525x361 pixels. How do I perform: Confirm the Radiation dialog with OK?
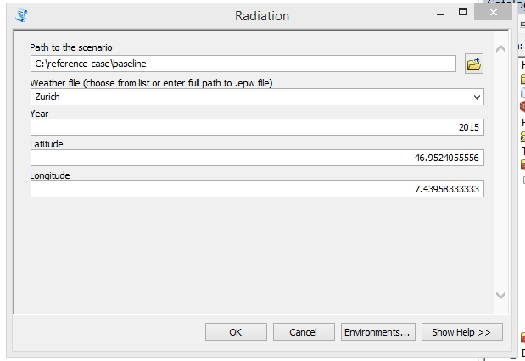pyautogui.click(x=236, y=332)
